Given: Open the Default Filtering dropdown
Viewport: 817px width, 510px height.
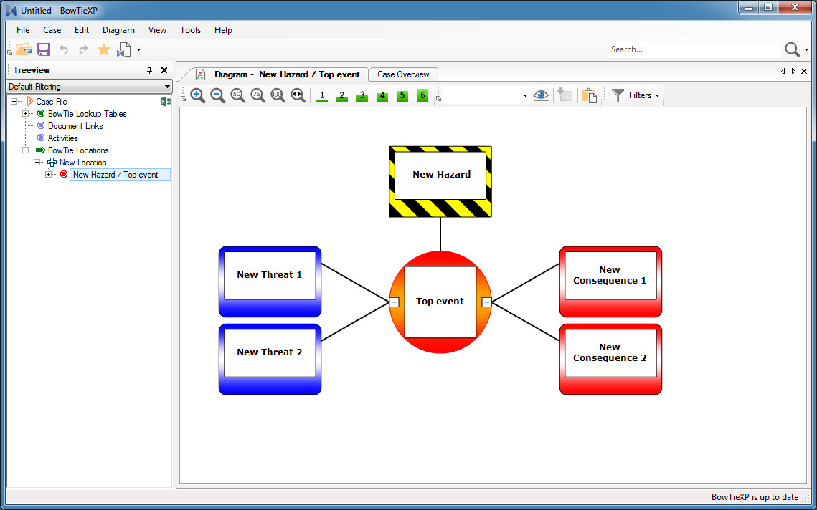Looking at the screenshot, I should pos(89,87).
